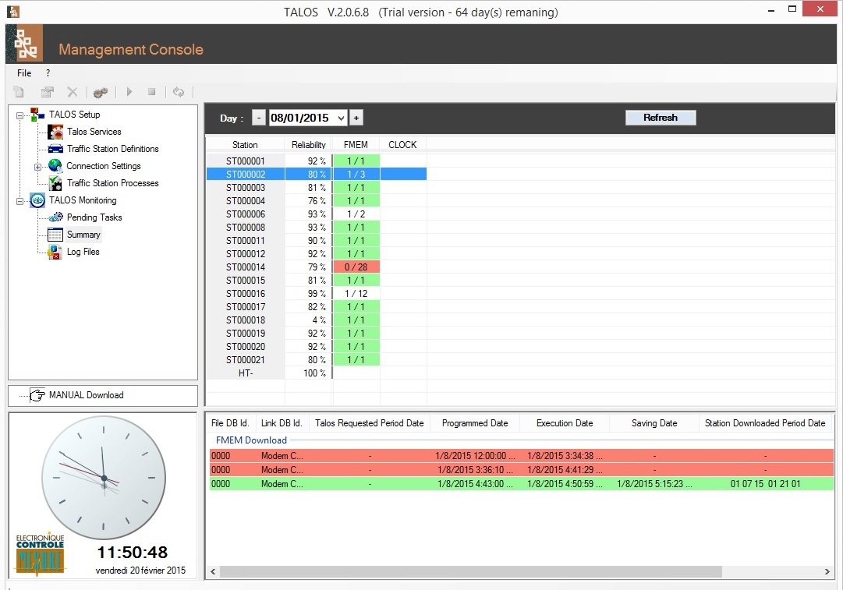Click the Execution Date column header

coord(565,423)
